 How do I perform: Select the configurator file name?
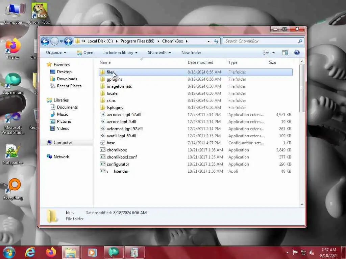118,164
